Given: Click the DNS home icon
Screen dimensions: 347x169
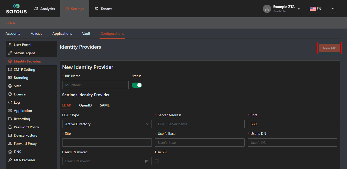Looking at the screenshot, I should [x=10, y=152].
